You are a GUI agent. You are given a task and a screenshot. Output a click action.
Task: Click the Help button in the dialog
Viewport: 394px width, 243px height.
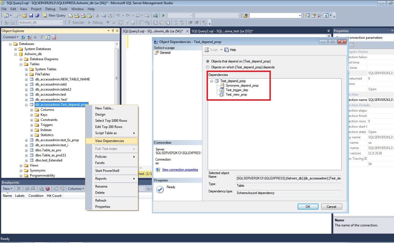point(231,50)
